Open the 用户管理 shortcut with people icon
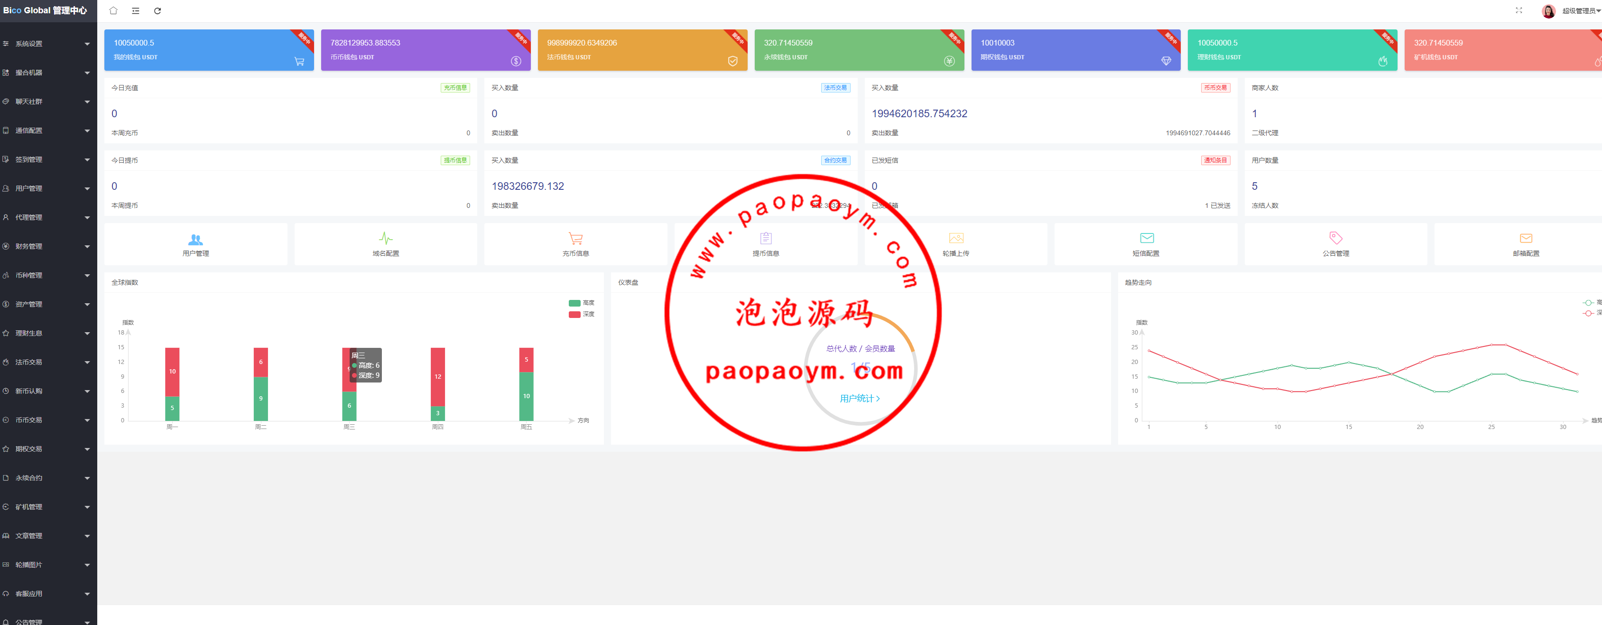 [x=195, y=244]
